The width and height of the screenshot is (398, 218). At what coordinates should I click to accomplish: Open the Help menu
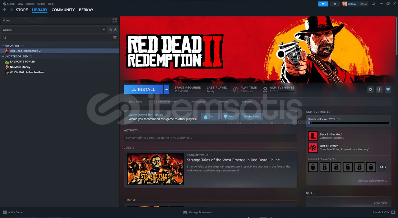pos(51,4)
